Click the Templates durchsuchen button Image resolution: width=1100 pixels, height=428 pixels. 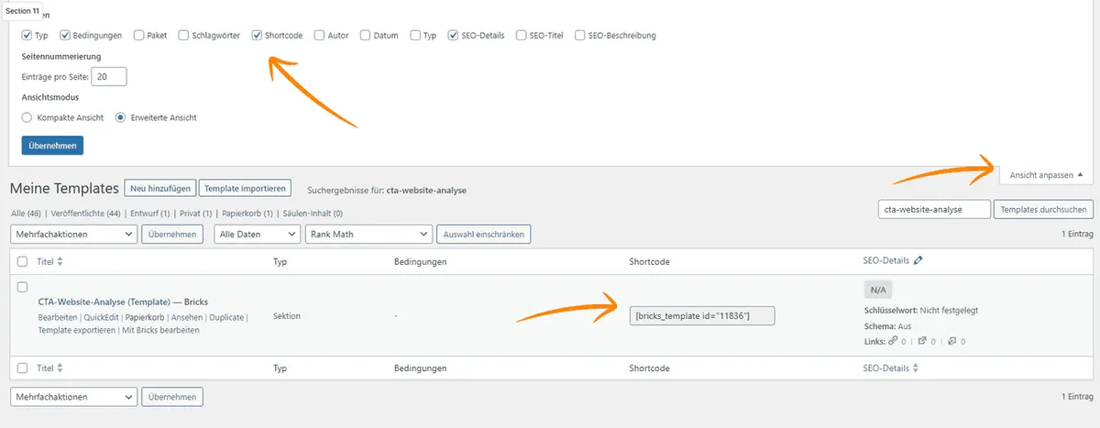click(1043, 209)
